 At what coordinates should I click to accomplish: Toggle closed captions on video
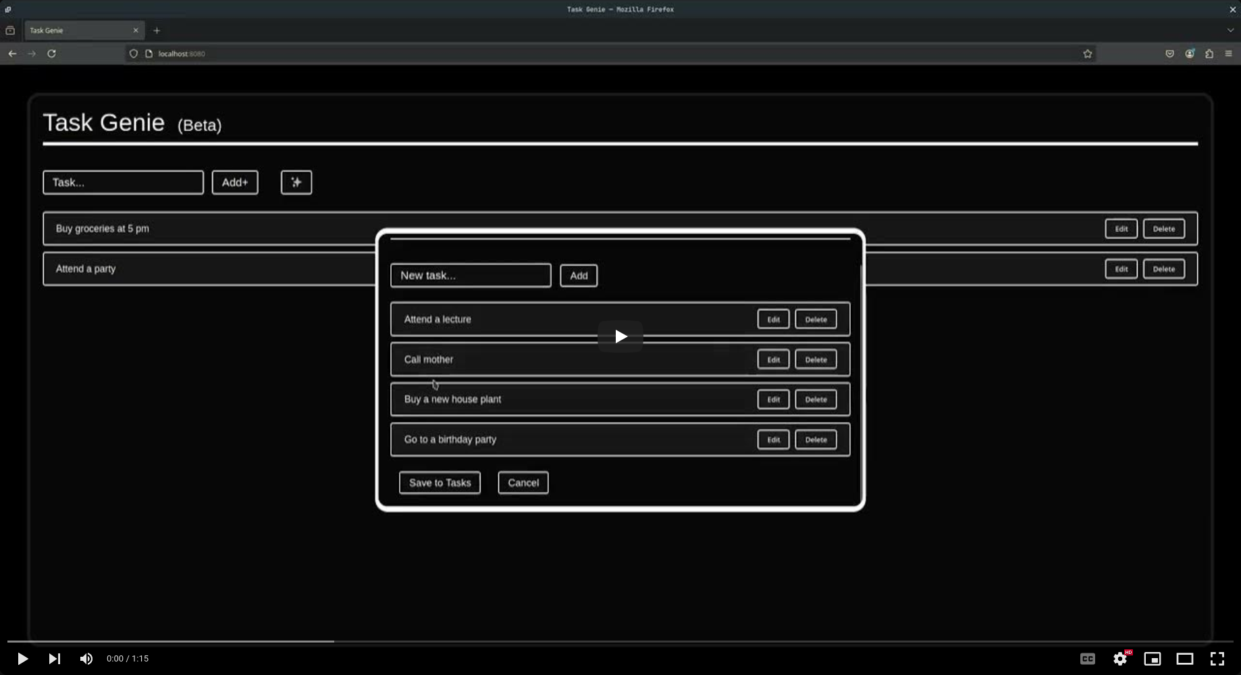click(x=1087, y=658)
